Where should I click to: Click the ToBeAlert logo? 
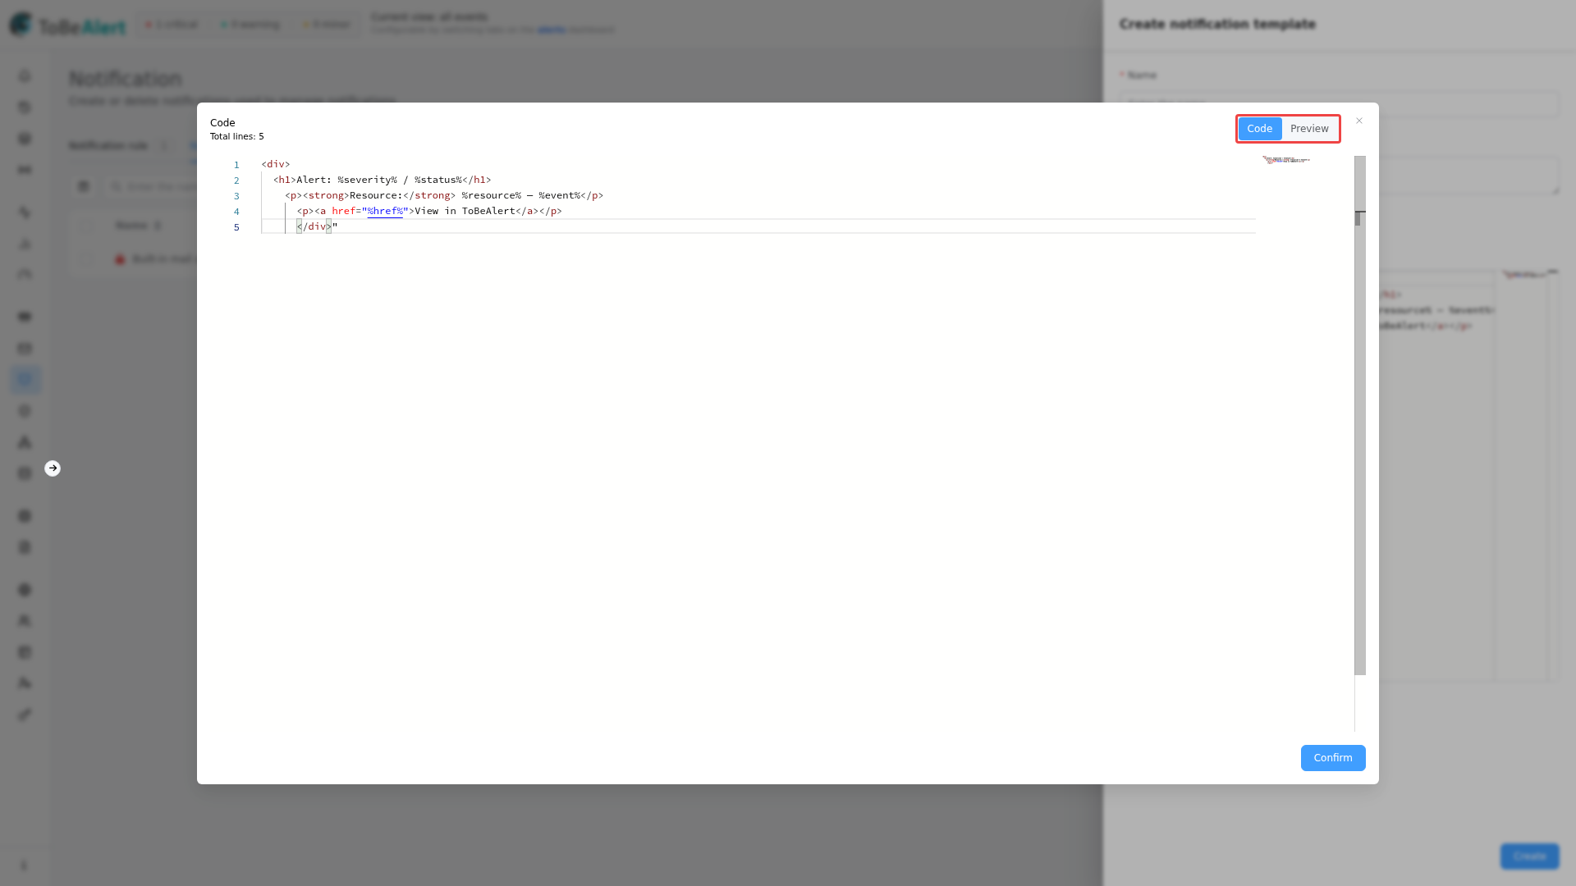point(68,25)
